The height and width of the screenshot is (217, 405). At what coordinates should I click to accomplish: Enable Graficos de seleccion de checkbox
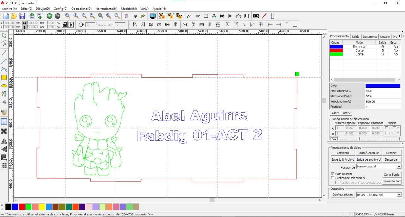click(x=333, y=178)
